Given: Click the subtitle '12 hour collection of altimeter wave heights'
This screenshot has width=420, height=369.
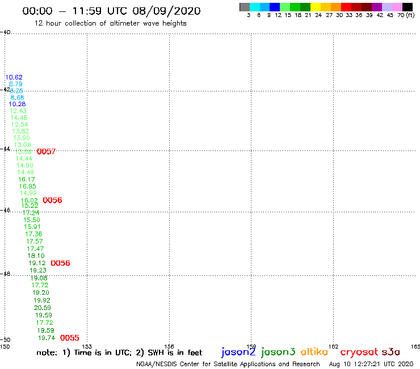Looking at the screenshot, I should 110,23.
